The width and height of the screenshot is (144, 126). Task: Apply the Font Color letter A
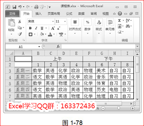50,34
